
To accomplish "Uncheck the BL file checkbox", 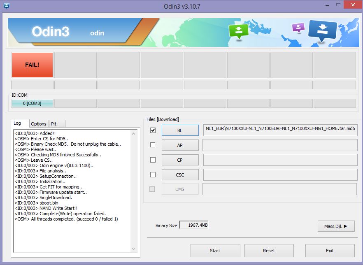I will coord(153,130).
